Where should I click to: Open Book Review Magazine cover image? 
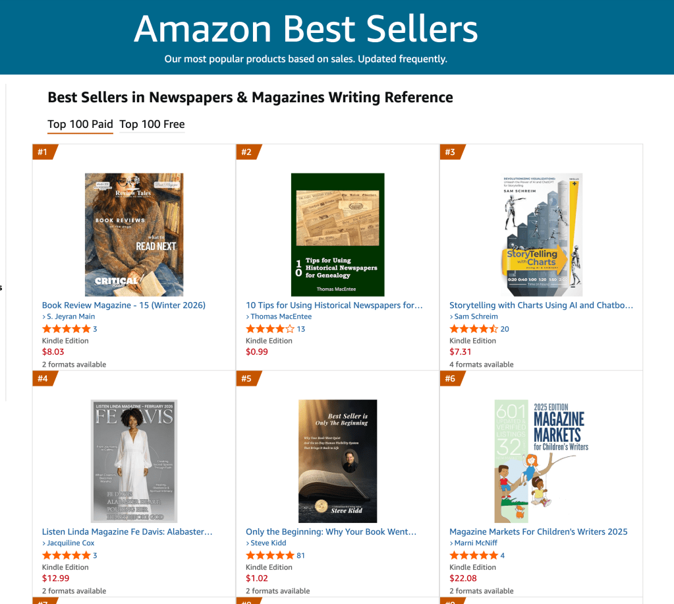pos(134,234)
